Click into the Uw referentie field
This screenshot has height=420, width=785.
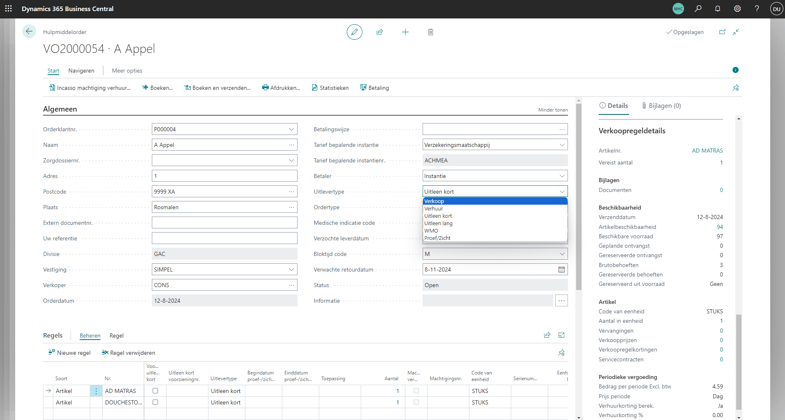pos(224,238)
